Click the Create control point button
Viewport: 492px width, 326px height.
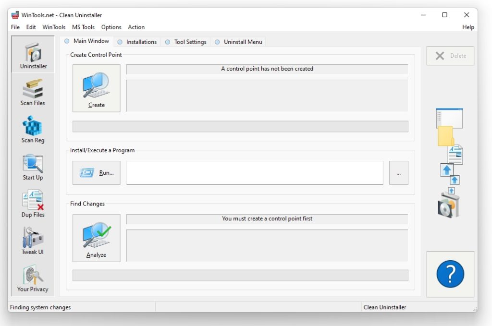(x=96, y=88)
